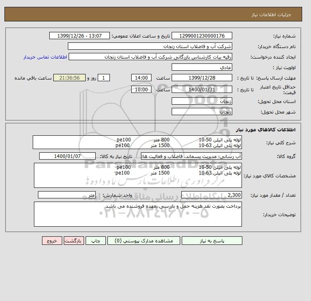
Task: Click the priority field عادی
Action: pyautogui.click(x=202, y=67)
